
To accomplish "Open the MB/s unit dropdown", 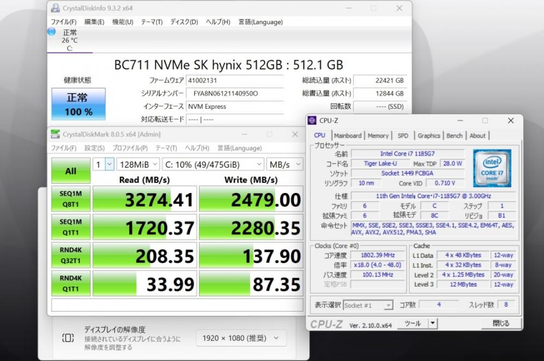I will pos(285,164).
